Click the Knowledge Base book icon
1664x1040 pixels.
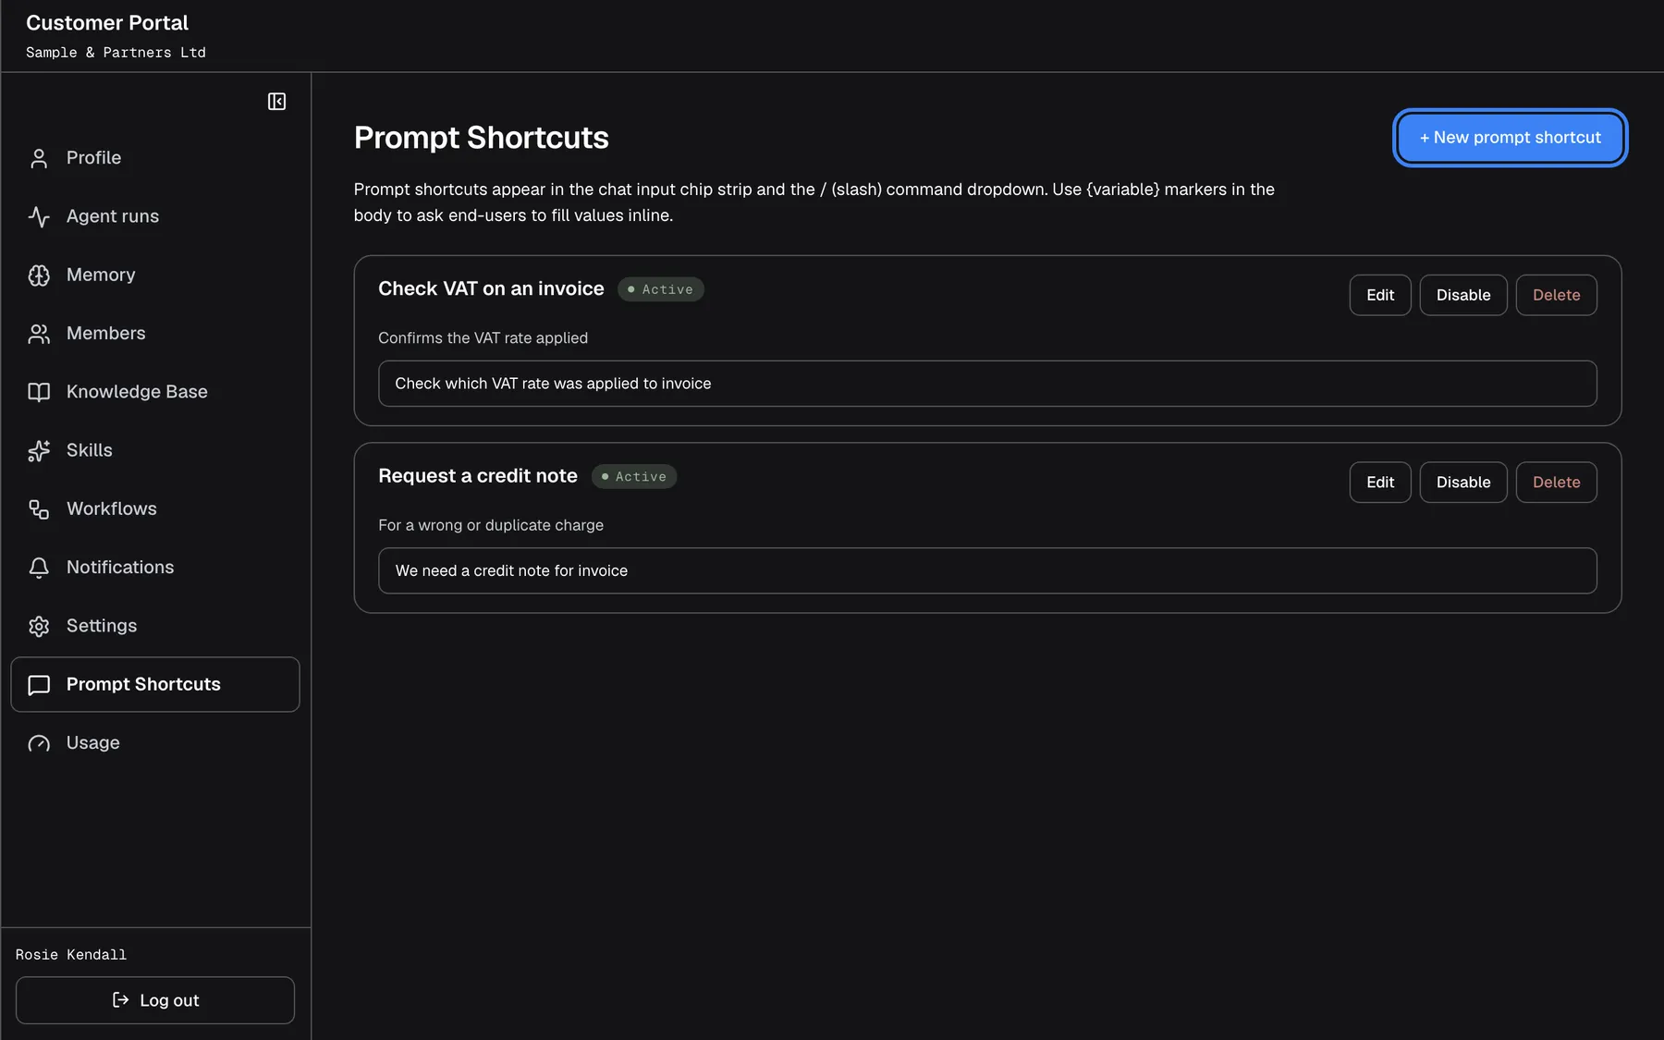click(x=39, y=392)
